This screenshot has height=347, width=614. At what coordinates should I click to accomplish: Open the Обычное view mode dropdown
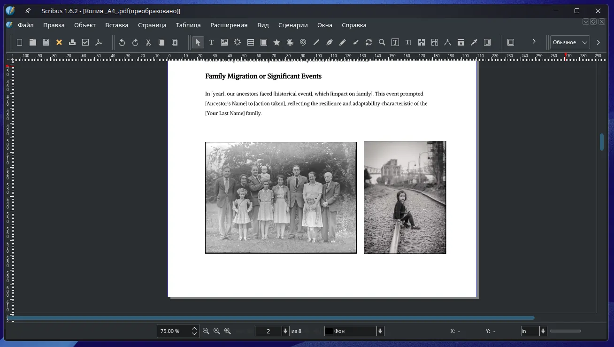coord(570,42)
